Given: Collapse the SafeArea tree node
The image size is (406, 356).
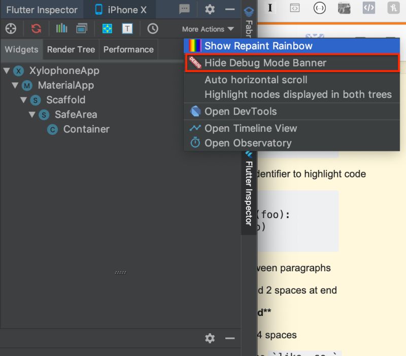Looking at the screenshot, I should click(x=32, y=114).
